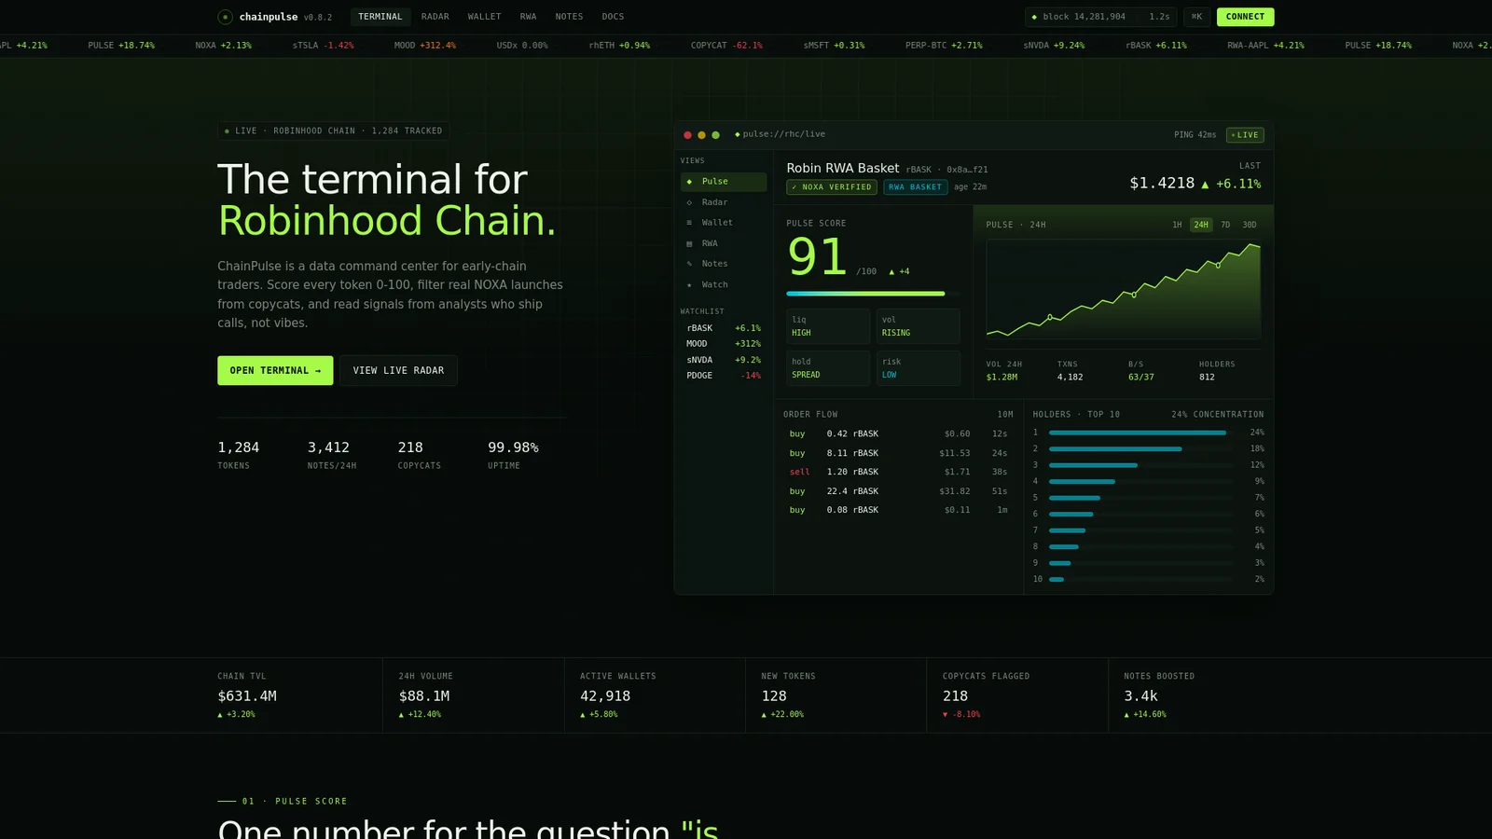1492x839 pixels.
Task: Click the VIEW LIVE RADAR button
Action: [398, 370]
